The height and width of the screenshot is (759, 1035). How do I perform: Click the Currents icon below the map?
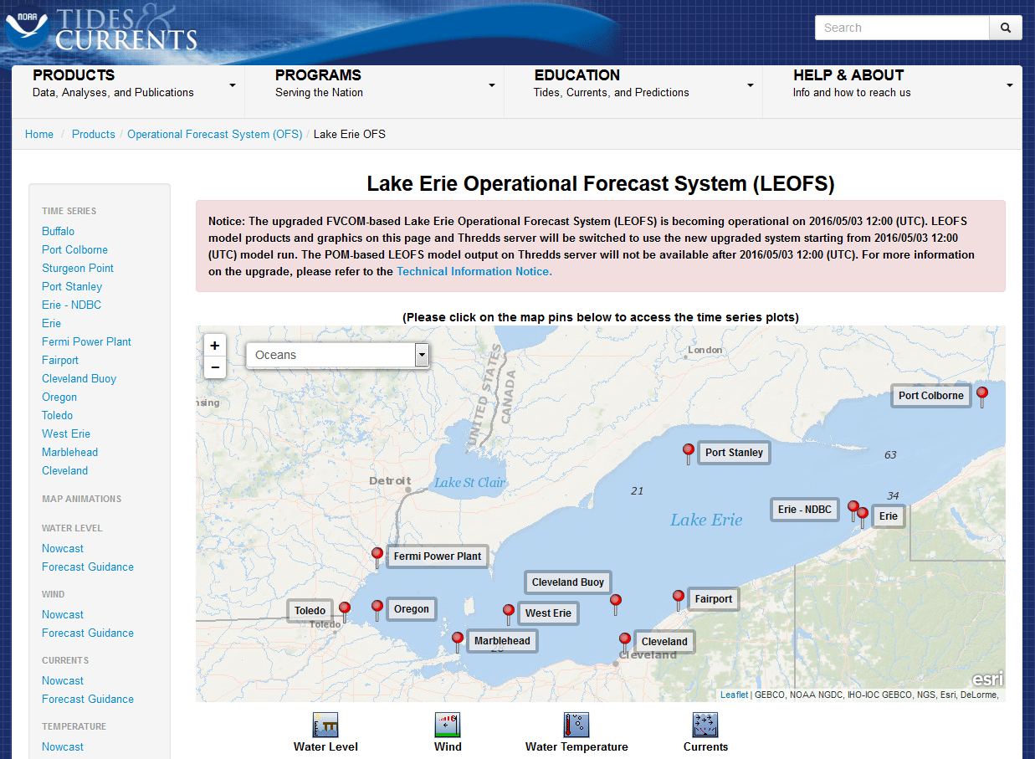click(705, 725)
